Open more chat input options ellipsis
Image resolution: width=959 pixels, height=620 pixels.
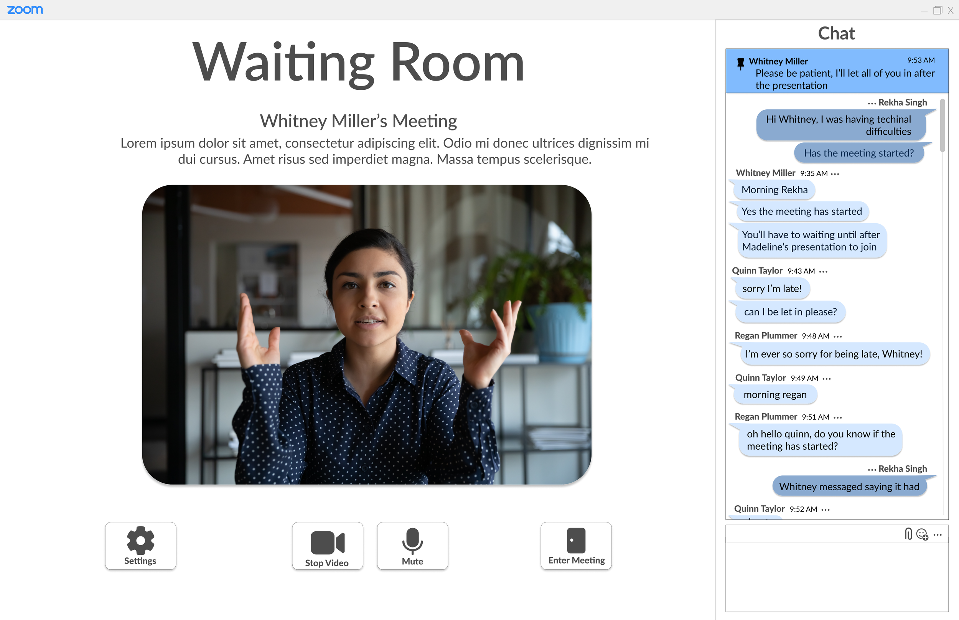click(938, 535)
